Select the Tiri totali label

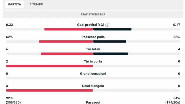pos(93,49)
